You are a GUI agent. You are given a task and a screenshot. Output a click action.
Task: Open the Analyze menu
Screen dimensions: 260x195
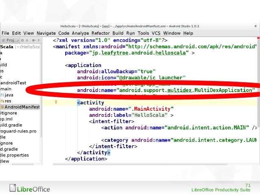click(80, 33)
